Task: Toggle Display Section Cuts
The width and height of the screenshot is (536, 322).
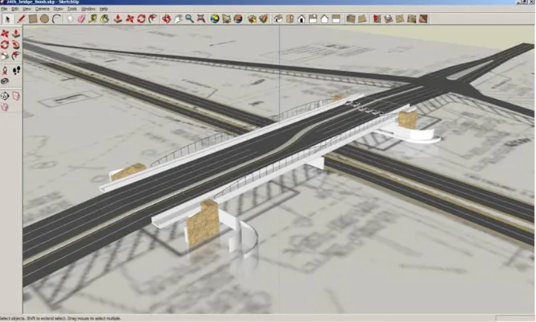Action: 5,107
